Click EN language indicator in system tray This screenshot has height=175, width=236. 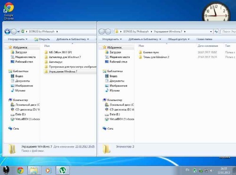[187, 170]
